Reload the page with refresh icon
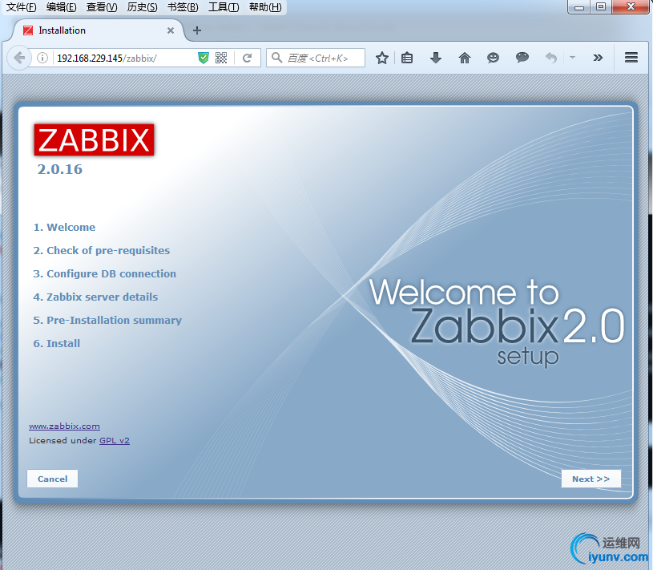The height and width of the screenshot is (570, 653). (x=248, y=58)
